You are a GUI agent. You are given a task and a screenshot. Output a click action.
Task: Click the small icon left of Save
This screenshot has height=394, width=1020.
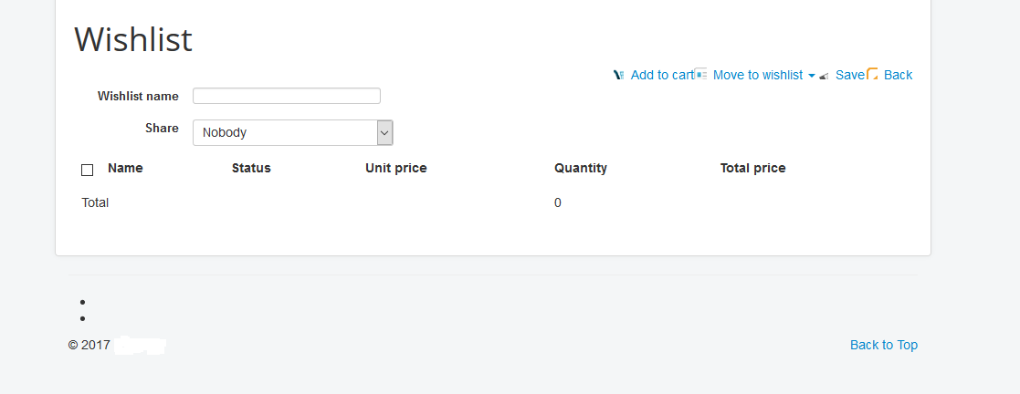coord(825,77)
